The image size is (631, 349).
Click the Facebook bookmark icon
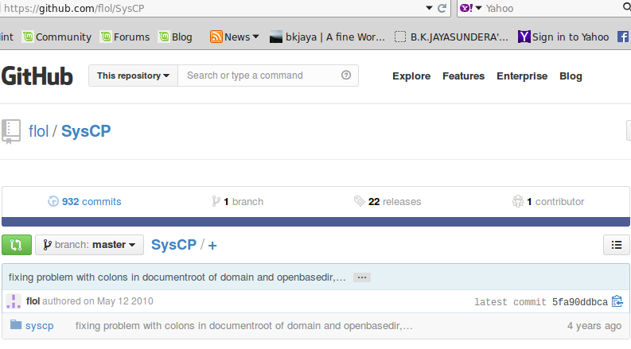(x=623, y=37)
